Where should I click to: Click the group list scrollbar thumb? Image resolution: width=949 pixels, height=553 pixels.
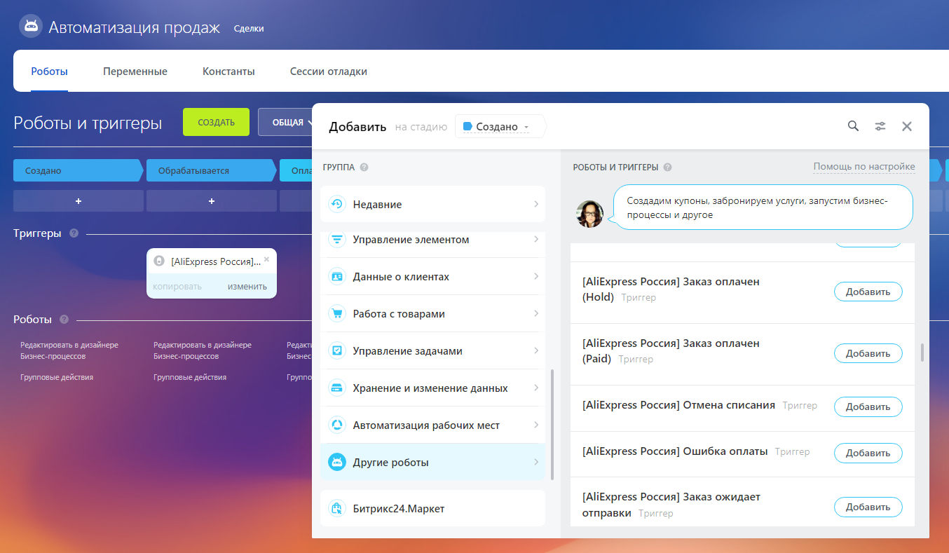552,424
